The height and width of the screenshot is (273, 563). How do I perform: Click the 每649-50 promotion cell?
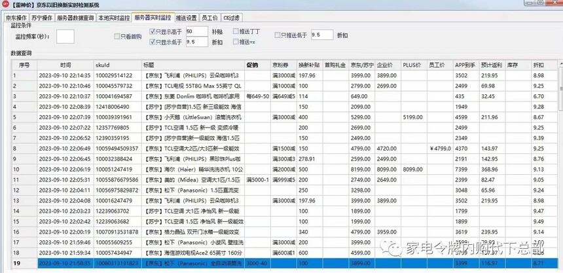click(x=258, y=96)
